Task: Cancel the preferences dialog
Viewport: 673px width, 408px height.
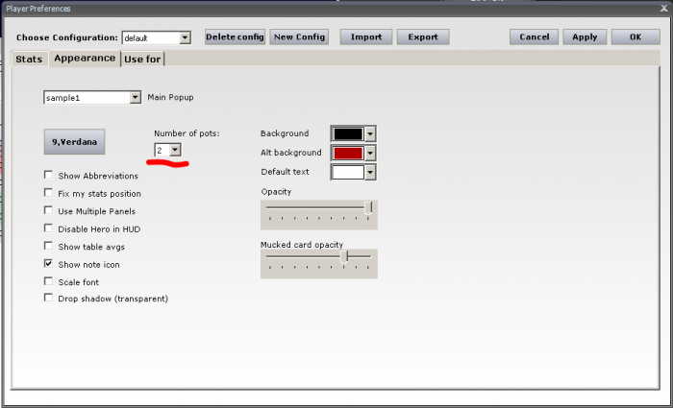Action: [534, 36]
